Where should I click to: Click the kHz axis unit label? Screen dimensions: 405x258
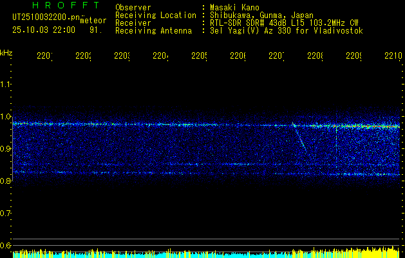(x=6, y=53)
